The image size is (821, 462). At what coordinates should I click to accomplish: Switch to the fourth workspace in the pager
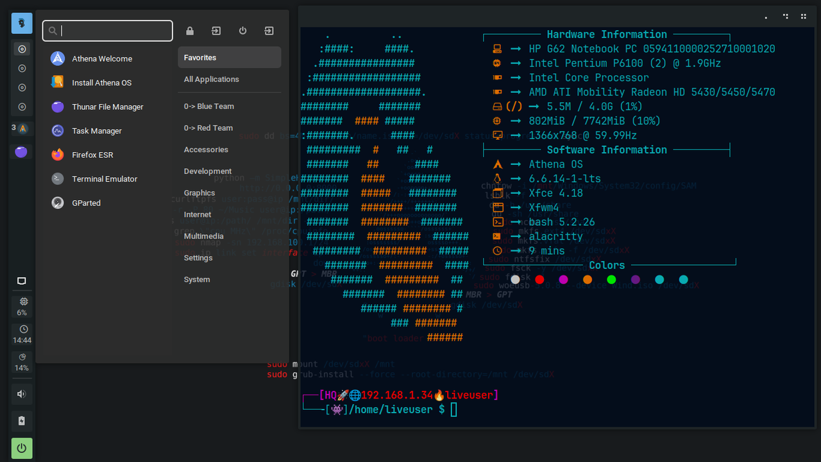[x=22, y=107]
